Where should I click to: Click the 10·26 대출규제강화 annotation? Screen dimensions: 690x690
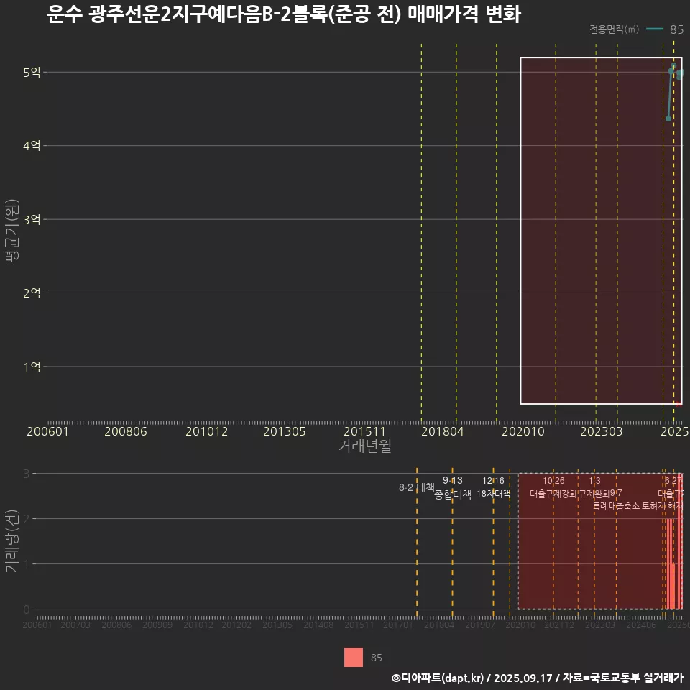553,487
